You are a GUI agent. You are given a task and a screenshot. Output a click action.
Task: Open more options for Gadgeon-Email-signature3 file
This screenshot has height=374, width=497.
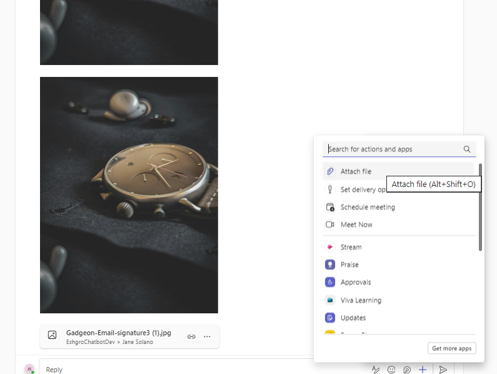tap(207, 336)
